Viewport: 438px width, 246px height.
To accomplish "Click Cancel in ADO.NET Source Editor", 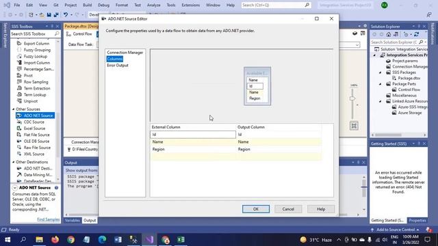I will click(288, 209).
